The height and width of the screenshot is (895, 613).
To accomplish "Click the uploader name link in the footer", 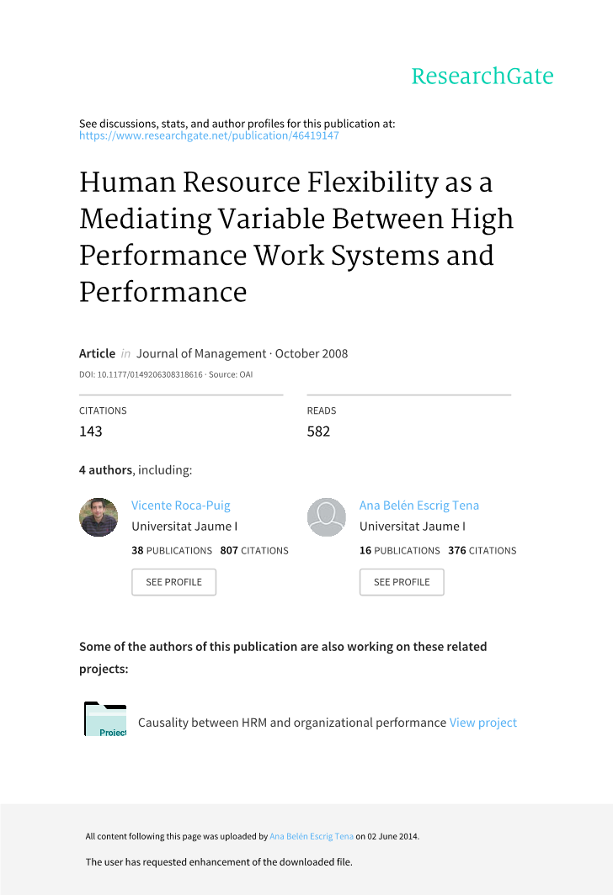I will point(311,837).
